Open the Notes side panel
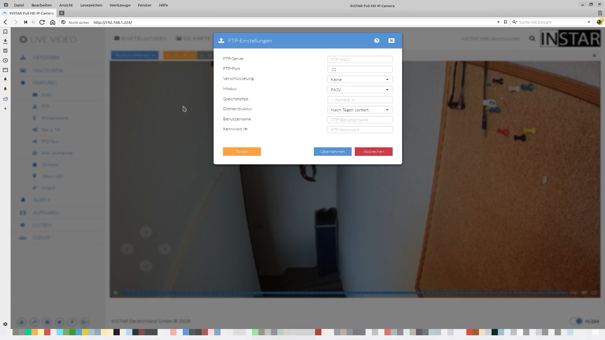The width and height of the screenshot is (605, 340). tap(5, 51)
